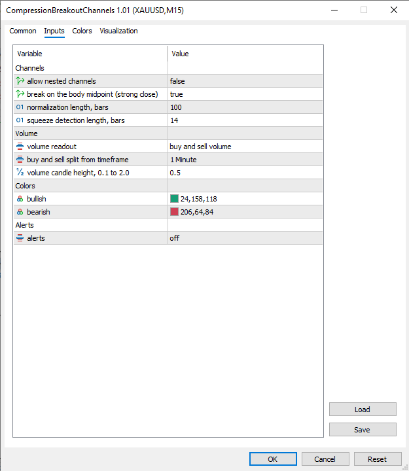Click the integer icon for normalization length

(20, 107)
